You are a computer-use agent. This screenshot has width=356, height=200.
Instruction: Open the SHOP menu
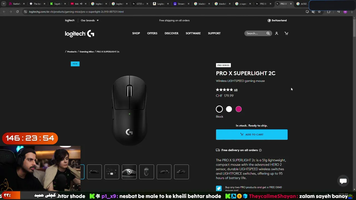point(136,33)
